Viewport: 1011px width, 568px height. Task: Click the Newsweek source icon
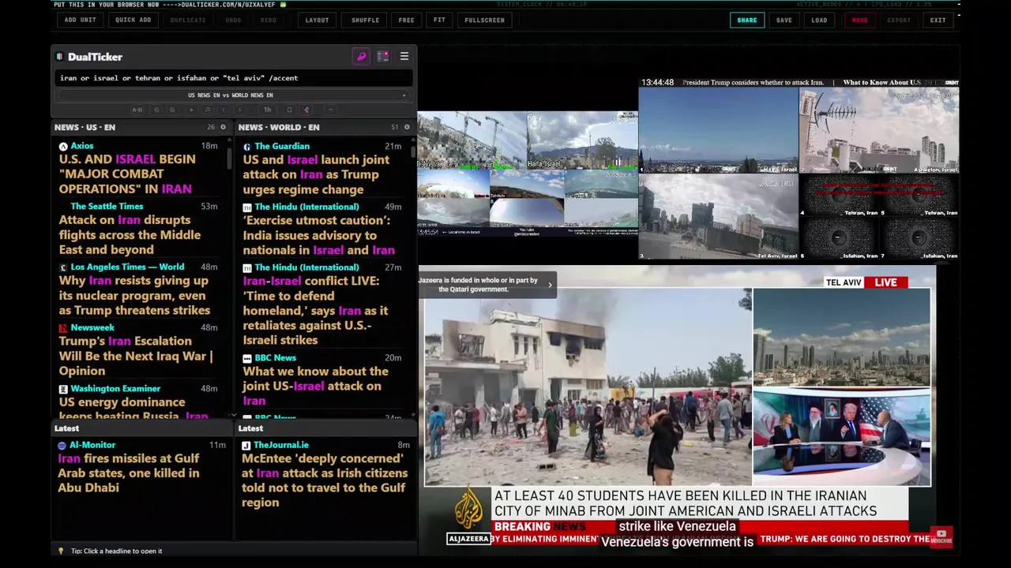click(x=63, y=327)
